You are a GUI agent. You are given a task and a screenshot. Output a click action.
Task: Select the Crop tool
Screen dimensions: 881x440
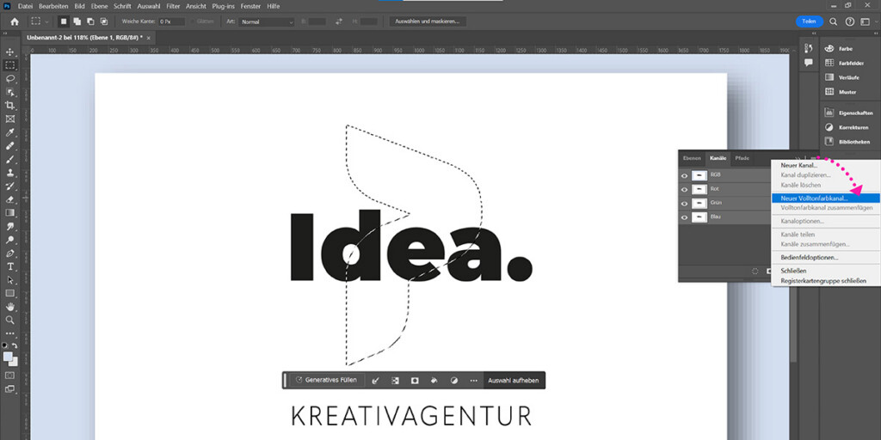[10, 105]
